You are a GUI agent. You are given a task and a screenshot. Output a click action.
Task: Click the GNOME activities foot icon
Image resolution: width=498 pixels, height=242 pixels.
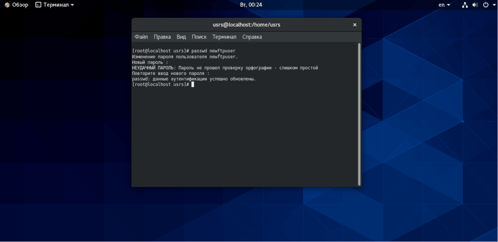click(7, 5)
